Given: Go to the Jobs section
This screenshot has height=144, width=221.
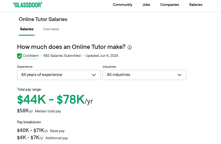Looking at the screenshot, I should click(x=146, y=5).
